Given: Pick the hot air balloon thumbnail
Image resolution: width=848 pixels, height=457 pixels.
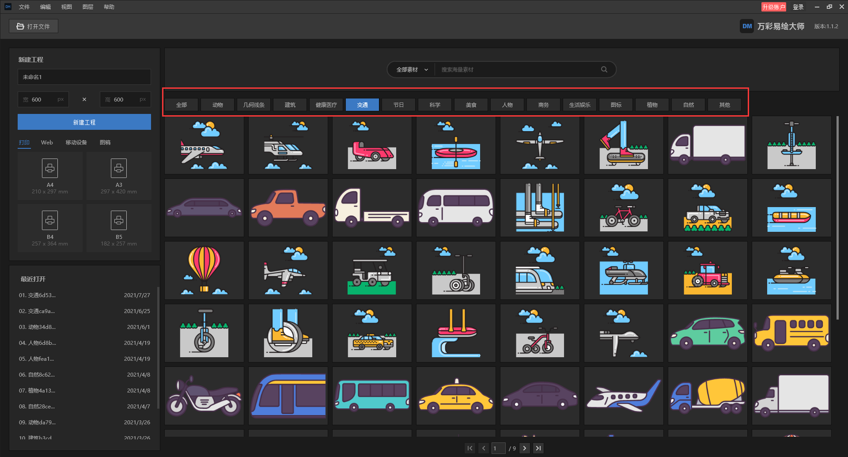Looking at the screenshot, I should tap(204, 270).
